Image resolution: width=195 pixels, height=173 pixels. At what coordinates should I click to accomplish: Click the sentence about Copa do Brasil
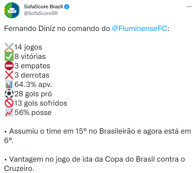click(95, 164)
